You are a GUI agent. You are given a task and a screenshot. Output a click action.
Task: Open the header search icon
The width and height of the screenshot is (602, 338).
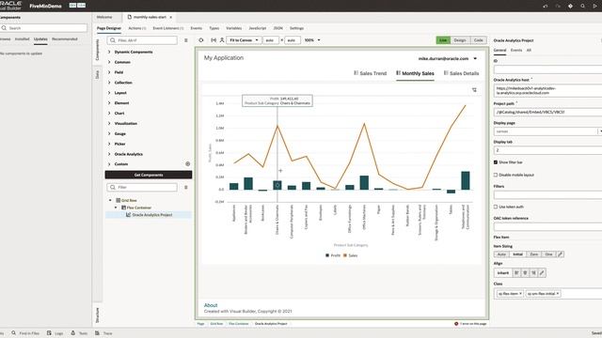[583, 7]
